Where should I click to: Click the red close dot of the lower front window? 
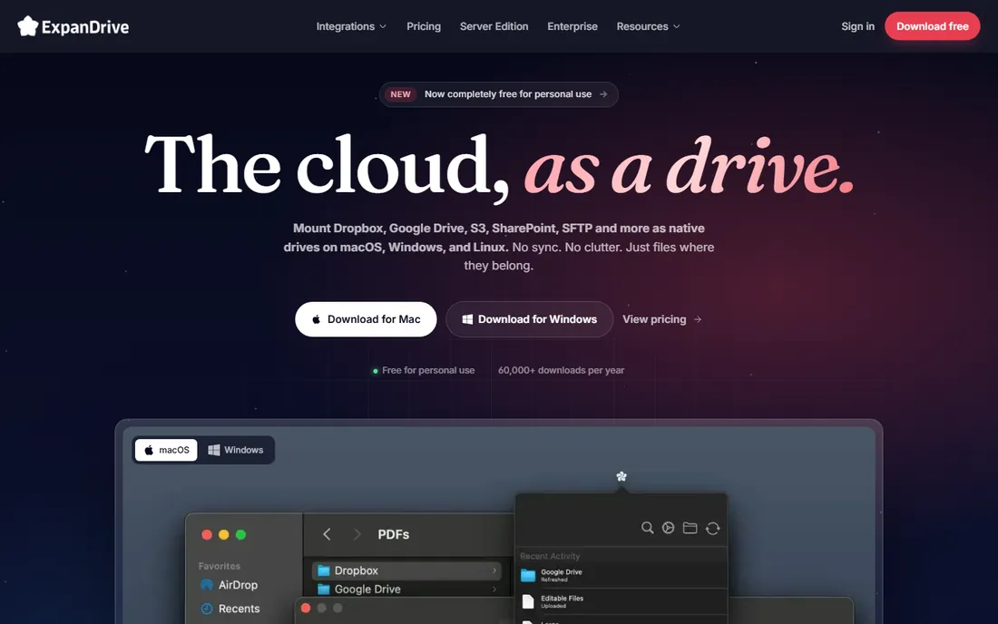coord(306,608)
